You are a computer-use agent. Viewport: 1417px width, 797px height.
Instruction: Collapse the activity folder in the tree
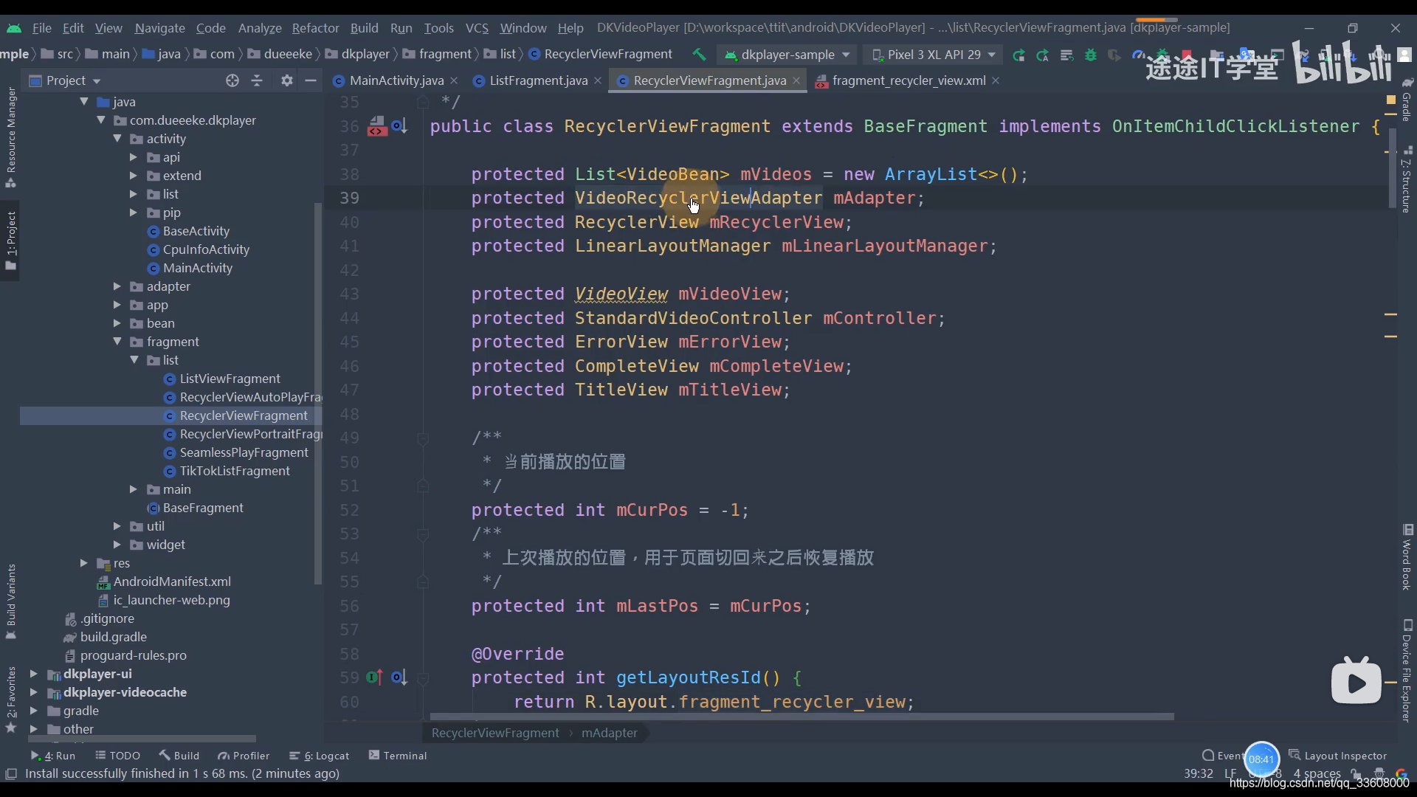pos(117,138)
